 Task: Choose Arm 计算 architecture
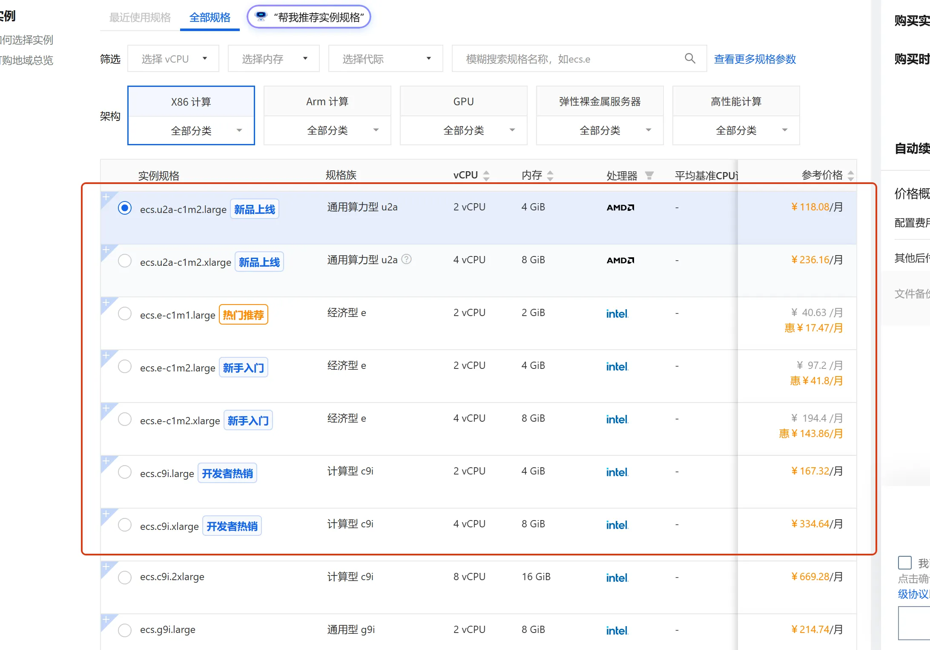coord(327,101)
